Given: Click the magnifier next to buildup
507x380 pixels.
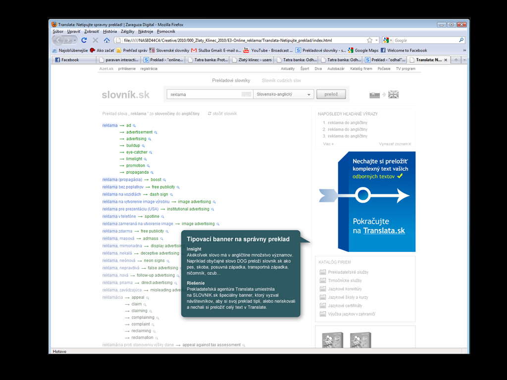Looking at the screenshot, I should pyautogui.click(x=143, y=146).
